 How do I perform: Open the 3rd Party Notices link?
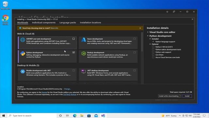[x=70, y=94]
